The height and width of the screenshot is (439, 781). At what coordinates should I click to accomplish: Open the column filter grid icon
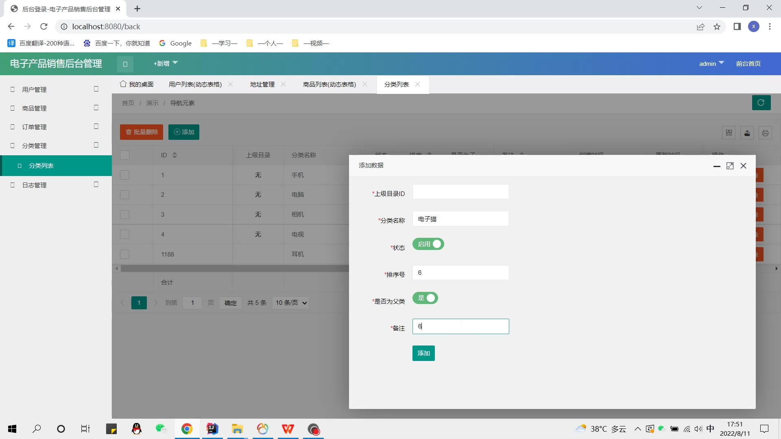729,133
